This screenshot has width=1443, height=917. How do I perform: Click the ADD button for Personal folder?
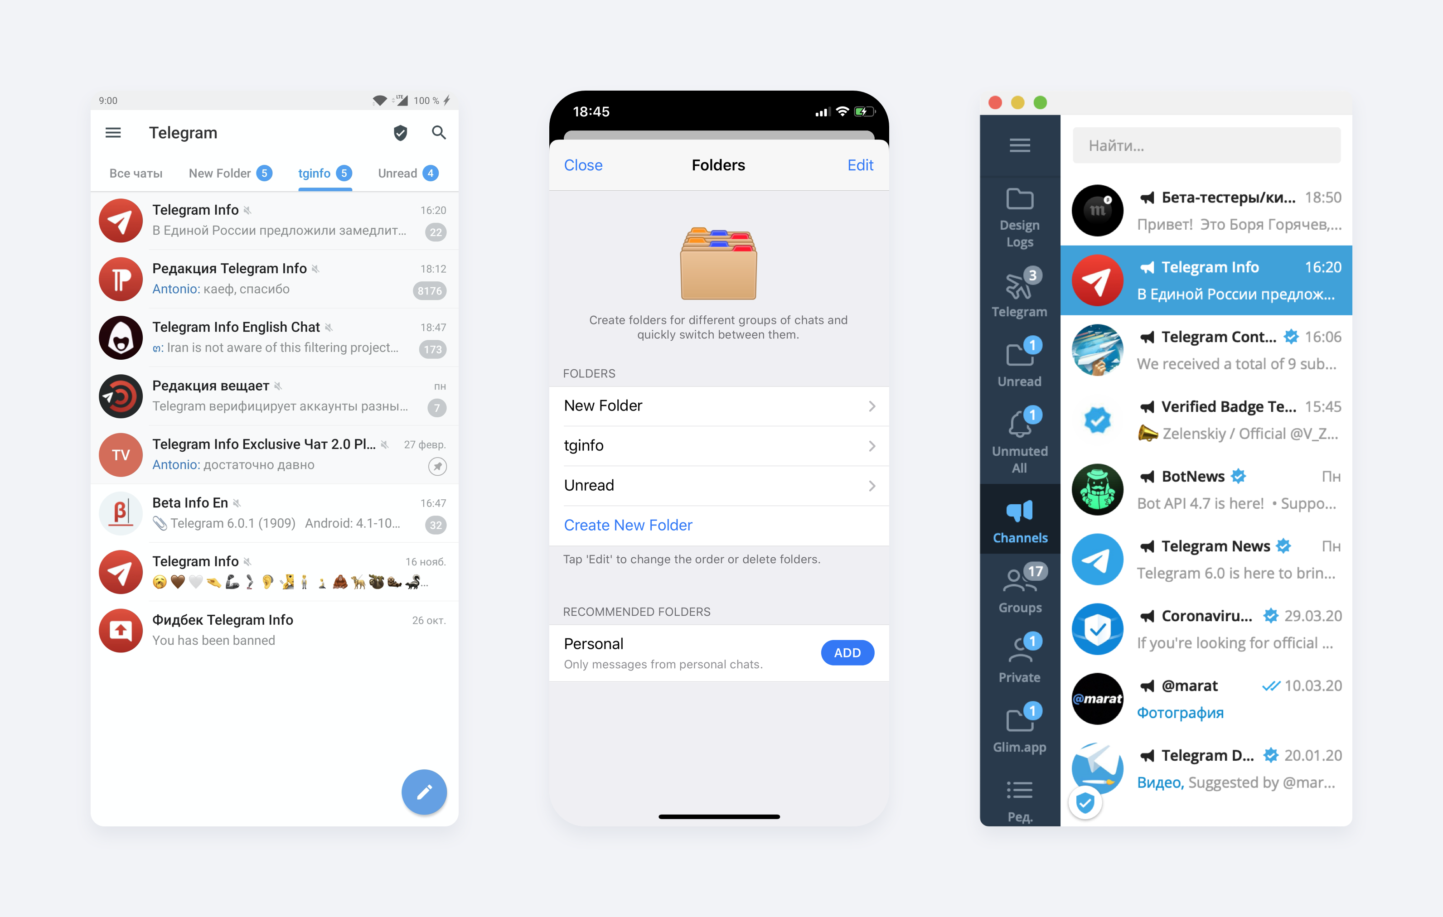click(847, 652)
